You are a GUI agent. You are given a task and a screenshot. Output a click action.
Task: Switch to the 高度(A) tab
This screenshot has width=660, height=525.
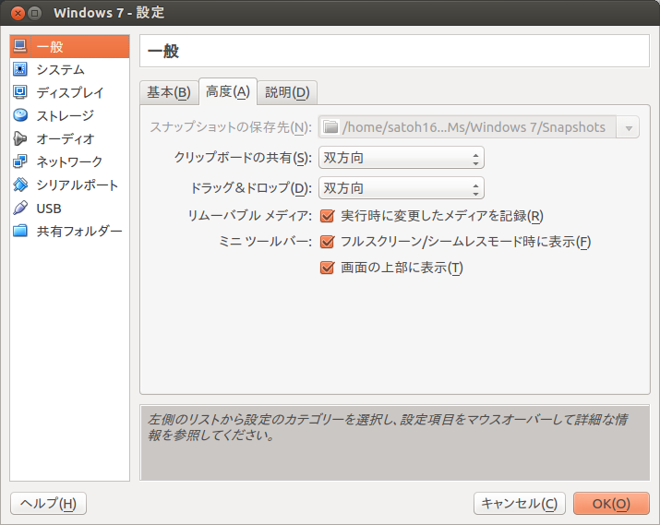[228, 90]
